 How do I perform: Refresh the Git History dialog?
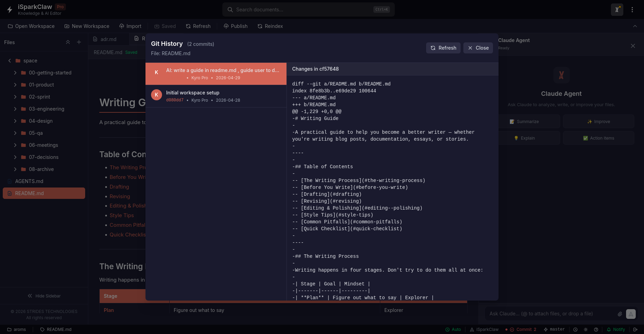click(443, 48)
